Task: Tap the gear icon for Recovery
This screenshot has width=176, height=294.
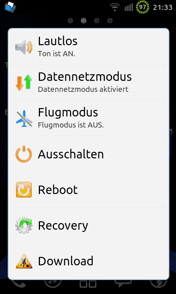Action: coord(24,225)
